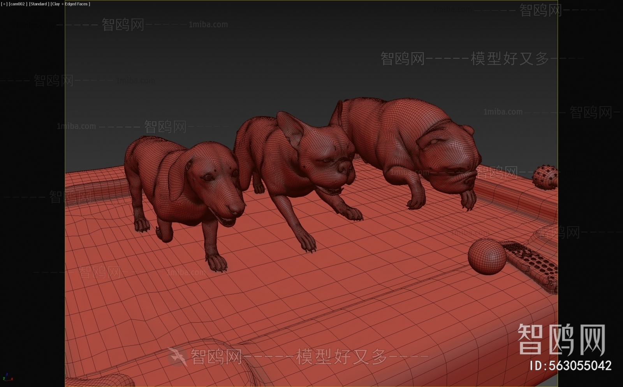Select the spiky ball toy model

(545, 177)
